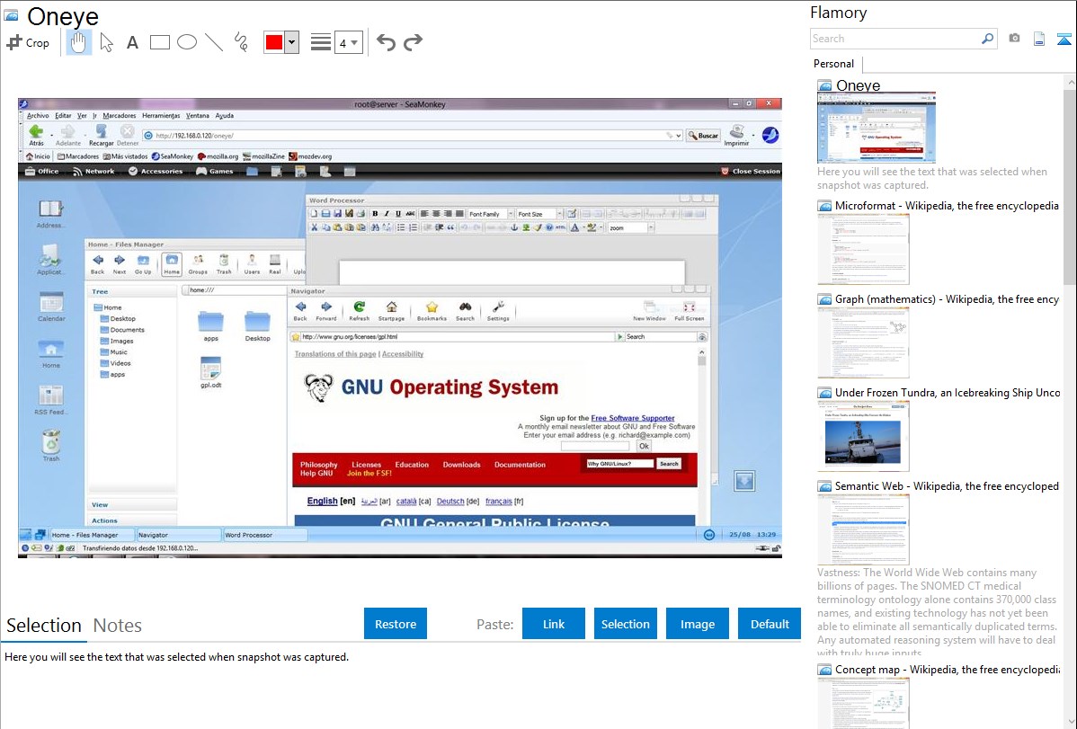Open the Personal tab
This screenshot has width=1077, height=729.
(834, 64)
